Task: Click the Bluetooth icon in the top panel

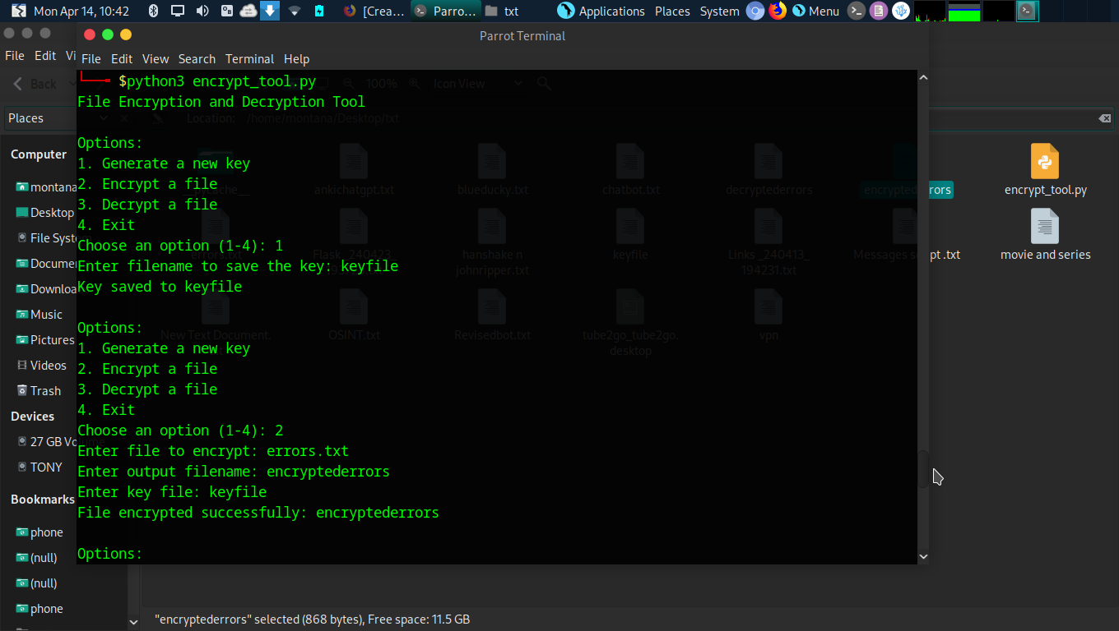Action: 152,12
